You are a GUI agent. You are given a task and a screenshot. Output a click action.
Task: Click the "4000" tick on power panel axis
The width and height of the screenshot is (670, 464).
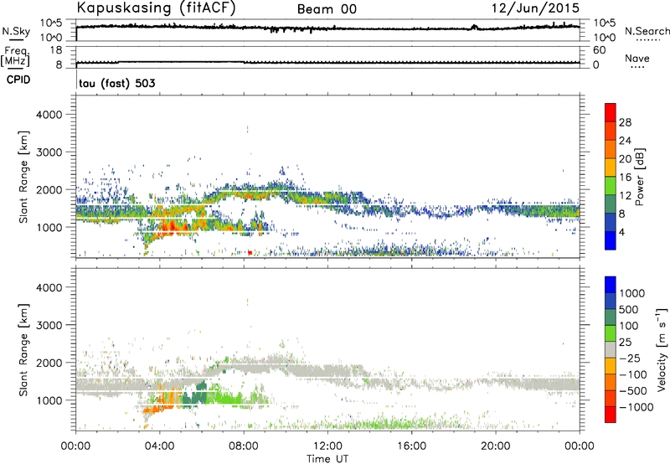49,115
